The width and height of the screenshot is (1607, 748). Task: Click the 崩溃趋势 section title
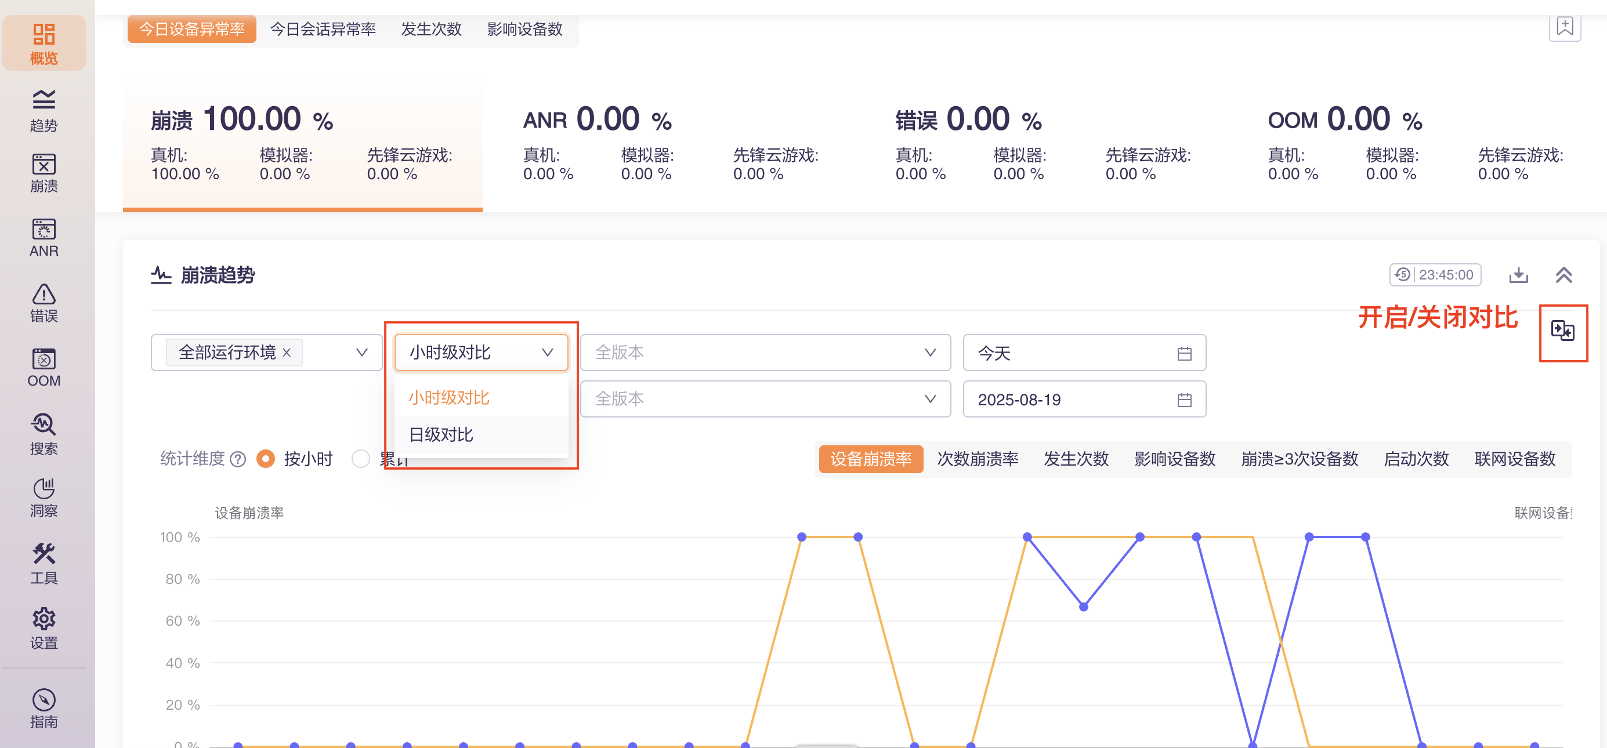pos(218,275)
